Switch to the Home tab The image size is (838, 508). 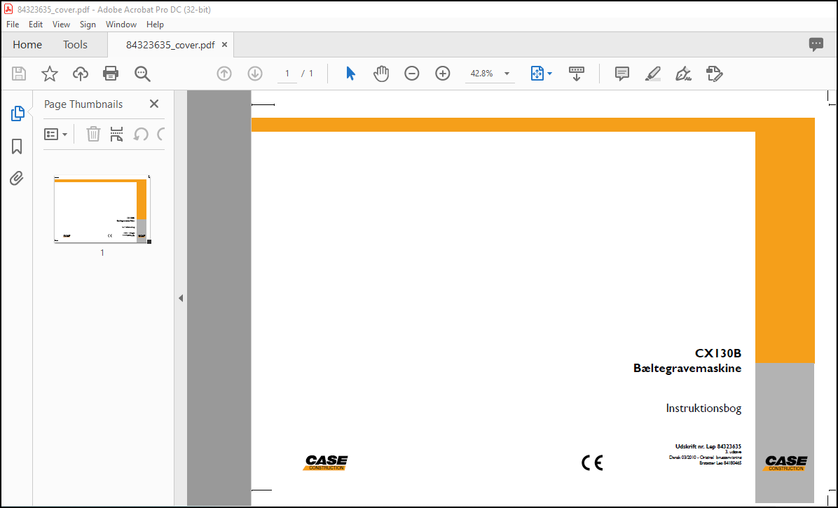[27, 45]
